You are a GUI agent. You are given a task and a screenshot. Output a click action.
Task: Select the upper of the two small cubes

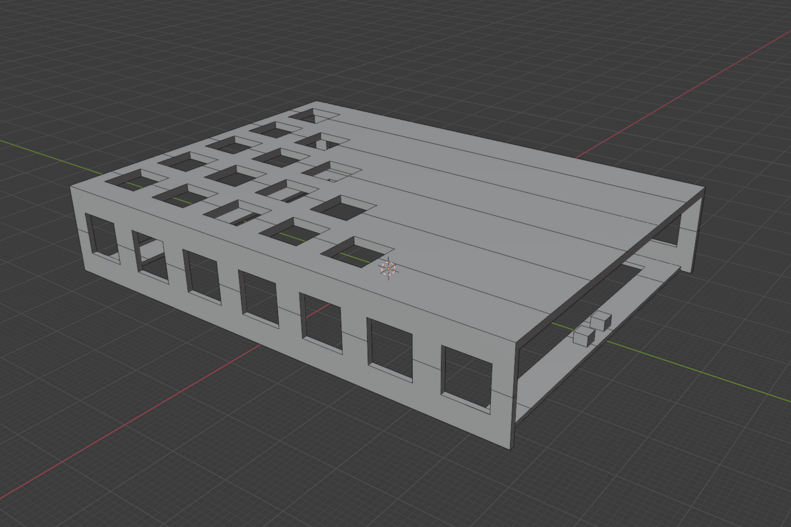[x=601, y=321]
